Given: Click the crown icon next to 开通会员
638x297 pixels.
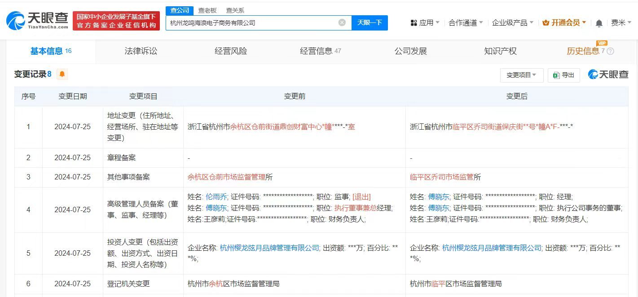Looking at the screenshot, I should (x=545, y=22).
